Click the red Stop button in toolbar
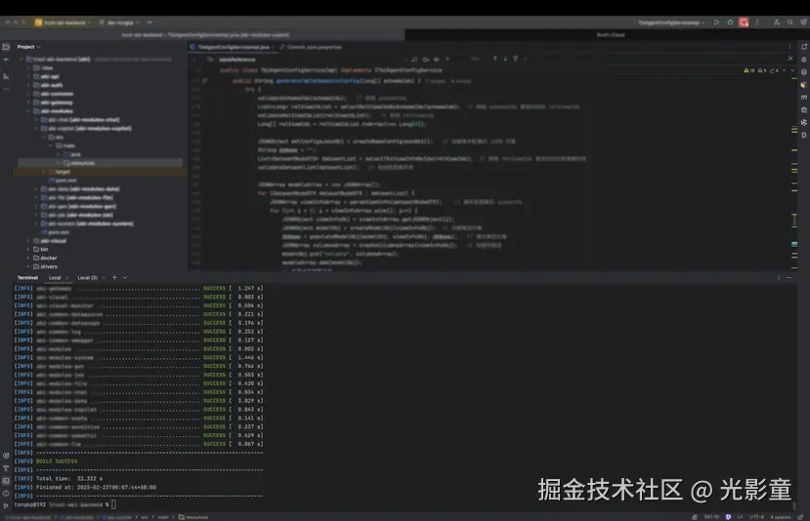The width and height of the screenshot is (810, 521). [744, 22]
